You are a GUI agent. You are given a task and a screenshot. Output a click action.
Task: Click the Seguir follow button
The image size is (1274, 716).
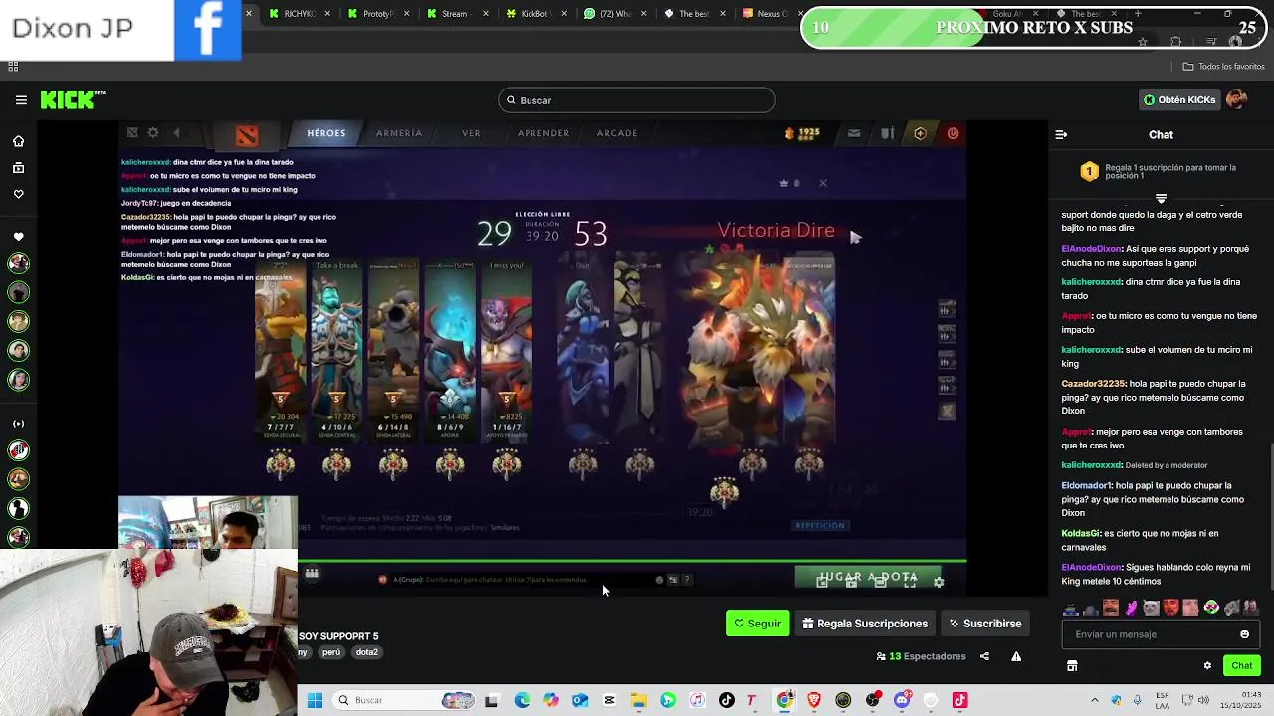coord(757,624)
